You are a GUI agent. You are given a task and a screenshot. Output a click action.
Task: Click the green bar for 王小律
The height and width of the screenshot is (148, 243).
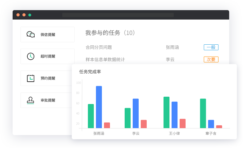tap(166, 112)
